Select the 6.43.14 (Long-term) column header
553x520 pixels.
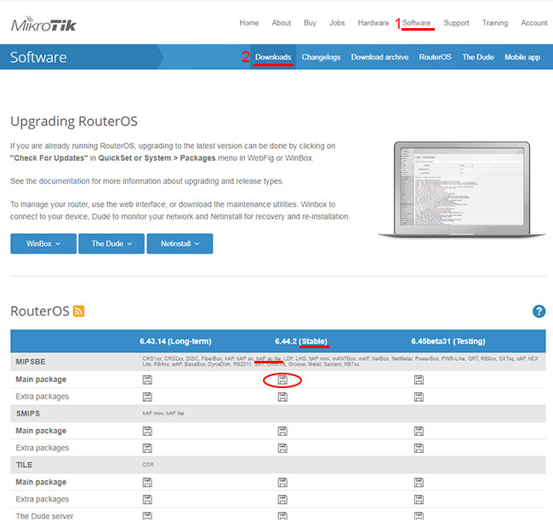175,341
